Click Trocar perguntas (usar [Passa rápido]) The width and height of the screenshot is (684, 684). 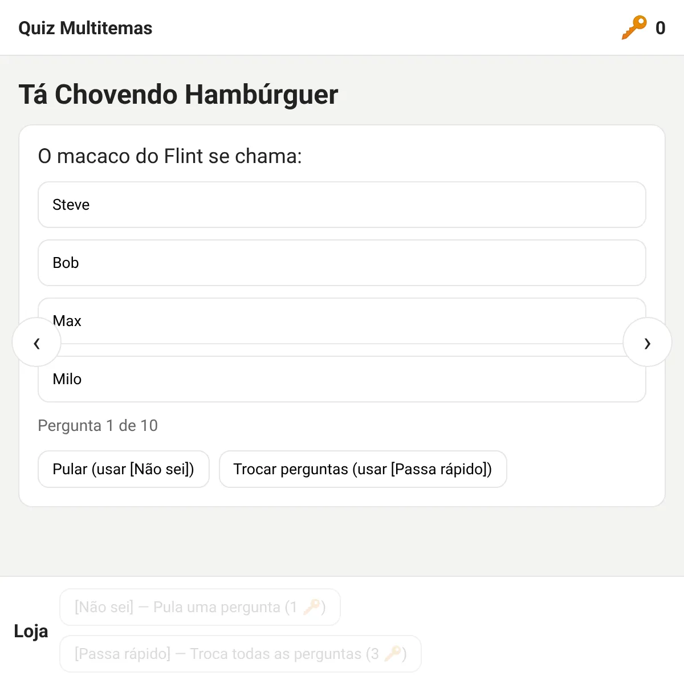pyautogui.click(x=363, y=469)
